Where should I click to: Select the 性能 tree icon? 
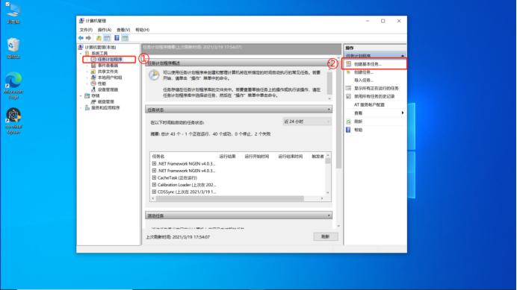tap(93, 83)
